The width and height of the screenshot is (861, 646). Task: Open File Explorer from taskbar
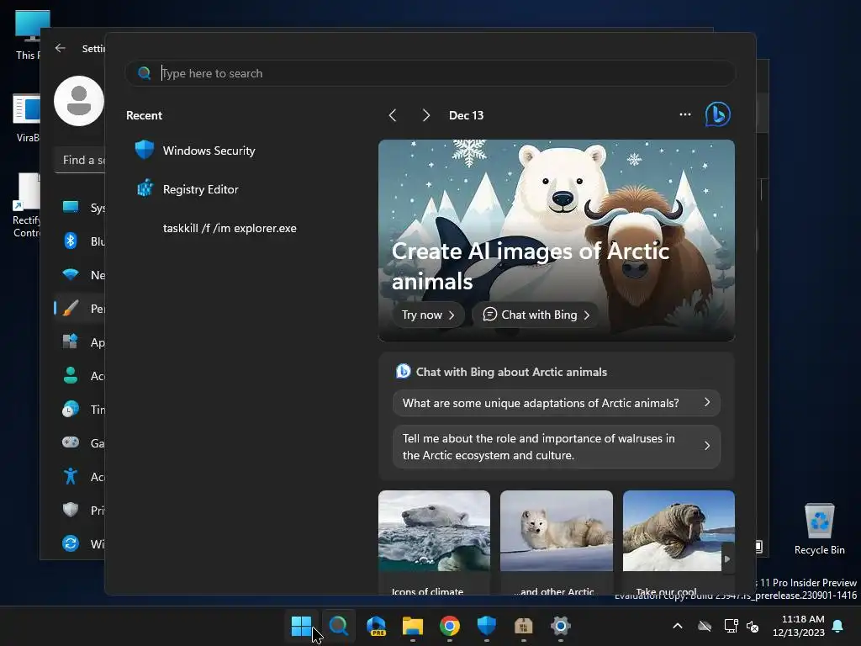tap(412, 626)
